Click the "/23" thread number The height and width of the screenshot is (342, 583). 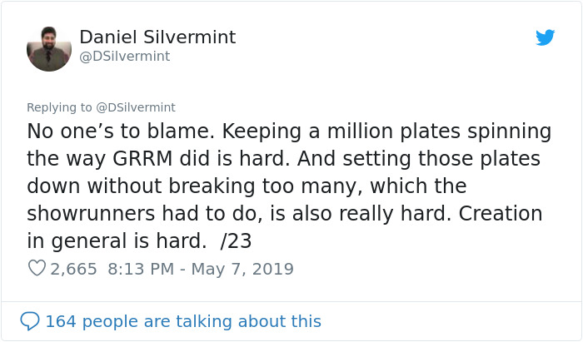click(236, 240)
